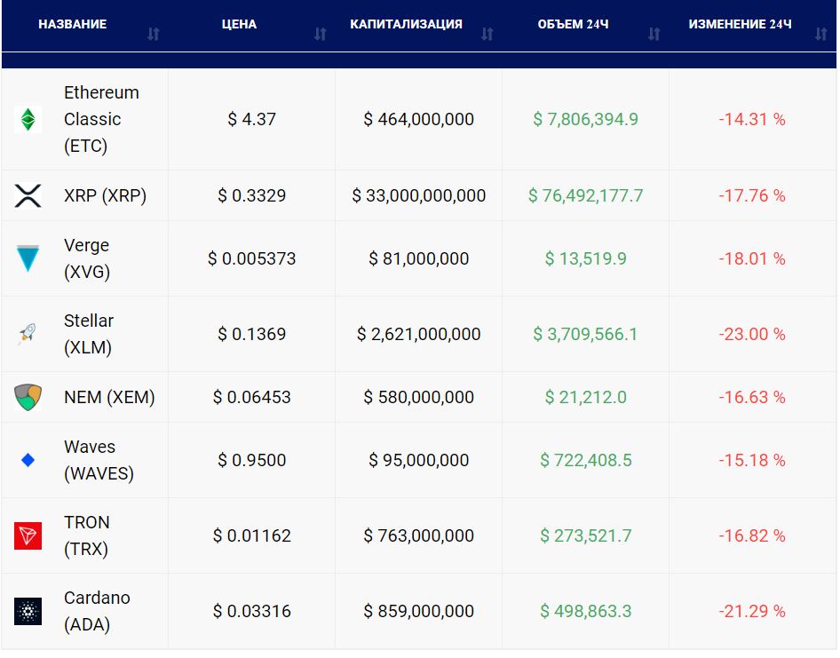Select volume $ 273,521.7

click(x=585, y=535)
